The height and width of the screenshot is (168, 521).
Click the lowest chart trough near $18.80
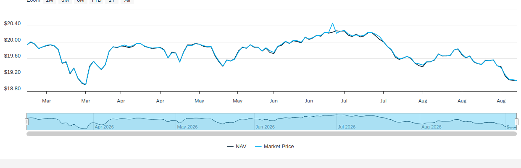[86, 85]
